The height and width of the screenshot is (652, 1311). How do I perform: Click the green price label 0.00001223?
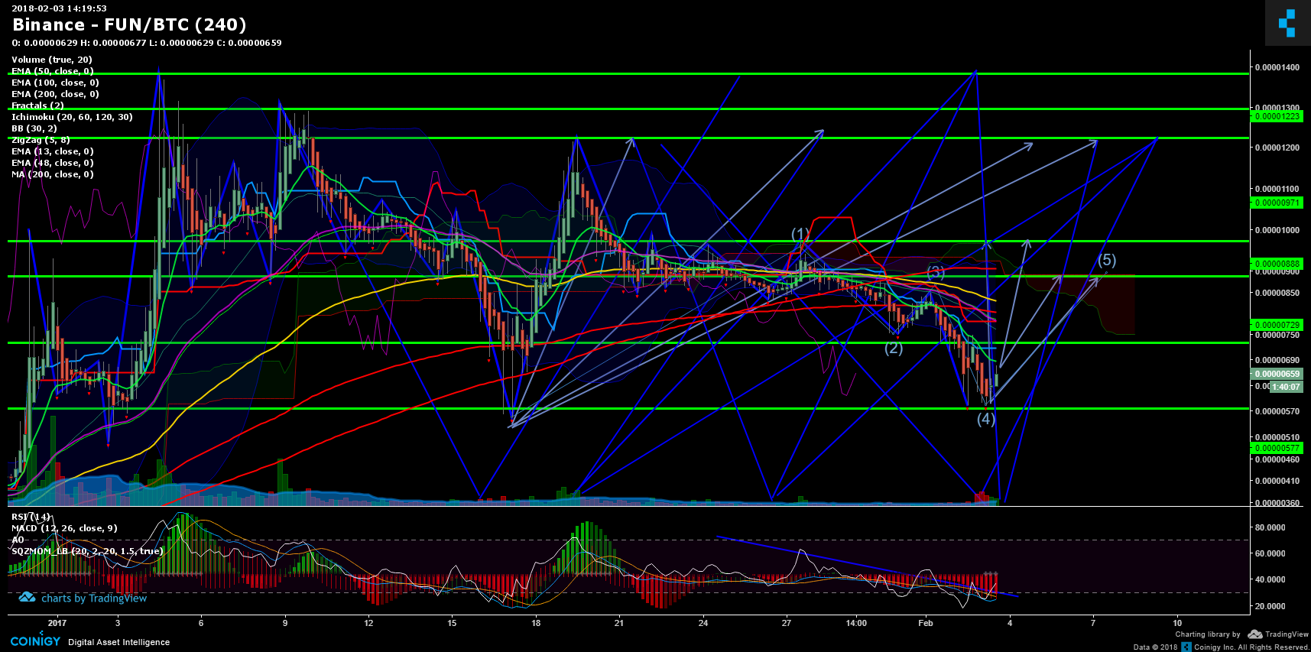tap(1277, 116)
